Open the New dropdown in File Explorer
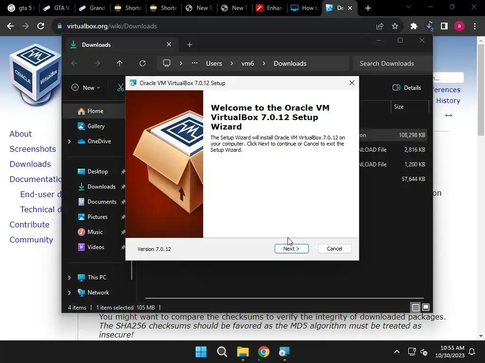The image size is (485, 363). 86,87
